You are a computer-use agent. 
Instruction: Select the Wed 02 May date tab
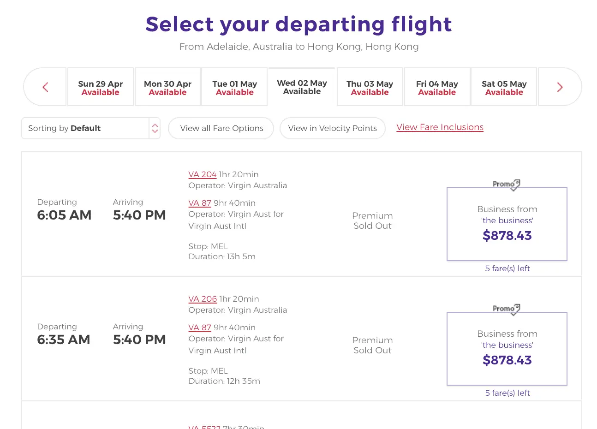(x=302, y=87)
